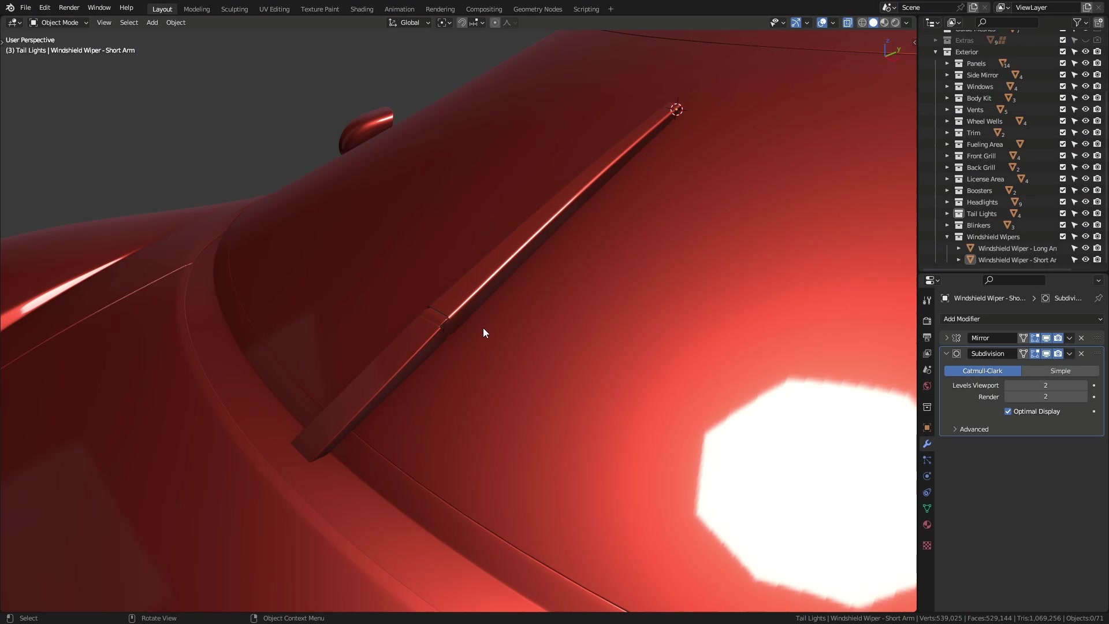The image size is (1109, 624).
Task: Open the Object Mode dropdown
Action: 59,23
